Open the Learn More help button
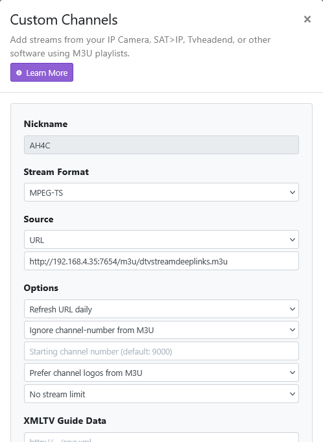 point(42,73)
